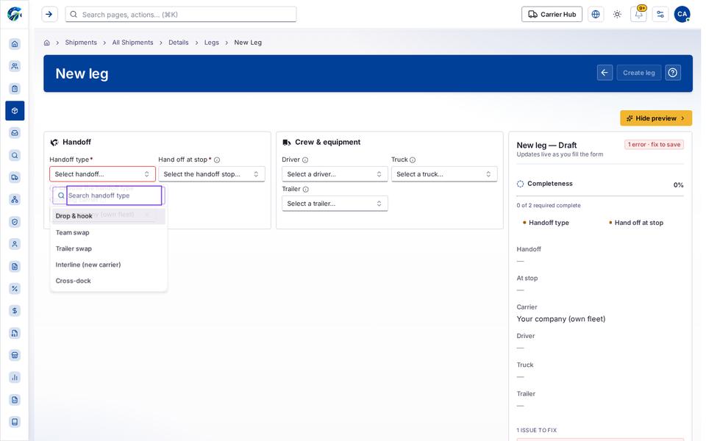Focus the Search handoff type field

tap(115, 196)
